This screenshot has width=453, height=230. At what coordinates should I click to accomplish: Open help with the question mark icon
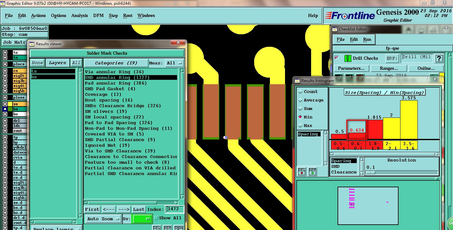(x=439, y=58)
